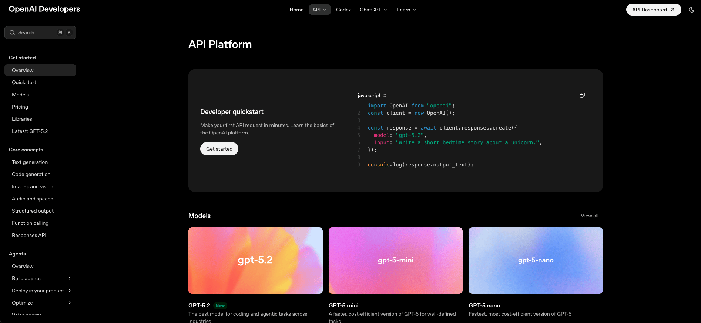Open the gpt-5-mini model card image
Image resolution: width=701 pixels, height=323 pixels.
pyautogui.click(x=396, y=261)
